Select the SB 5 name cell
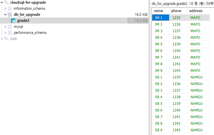Viewport: 214px width, 135px height. point(161,104)
